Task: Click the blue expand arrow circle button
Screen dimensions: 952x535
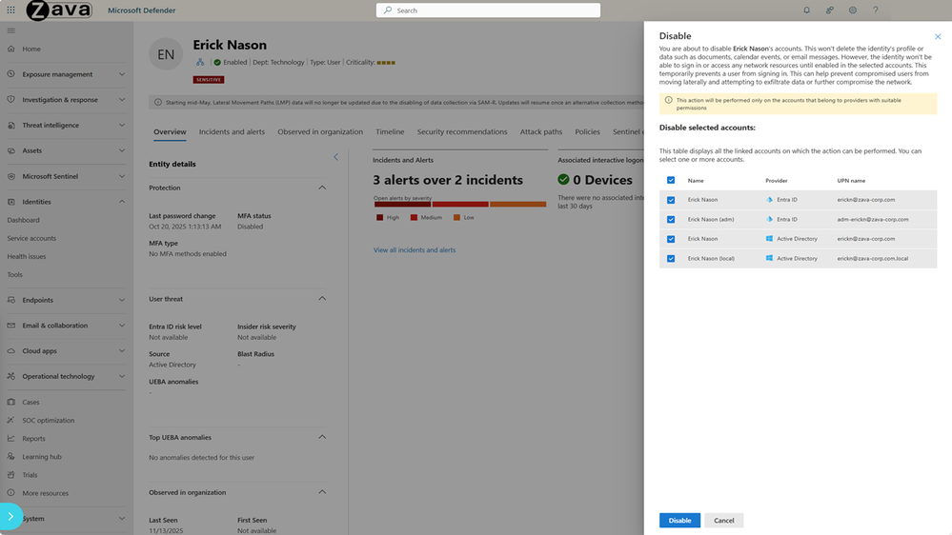Action: point(10,516)
